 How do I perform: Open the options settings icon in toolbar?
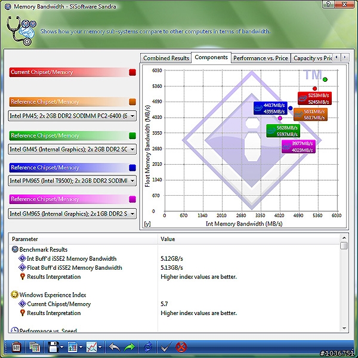[16, 347]
